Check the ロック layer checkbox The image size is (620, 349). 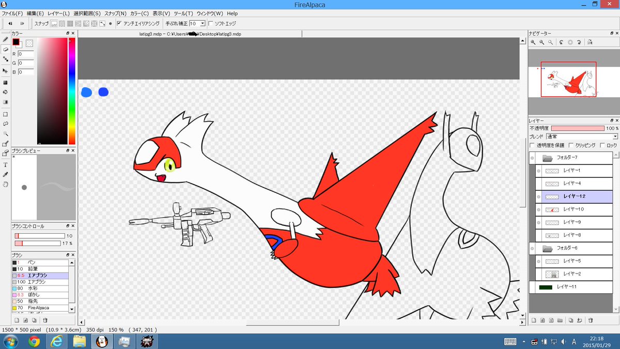(x=602, y=145)
